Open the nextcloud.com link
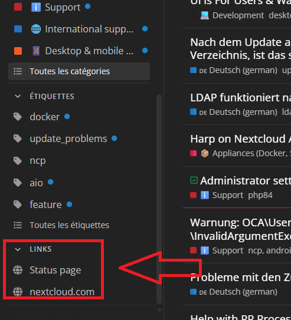 (x=62, y=292)
